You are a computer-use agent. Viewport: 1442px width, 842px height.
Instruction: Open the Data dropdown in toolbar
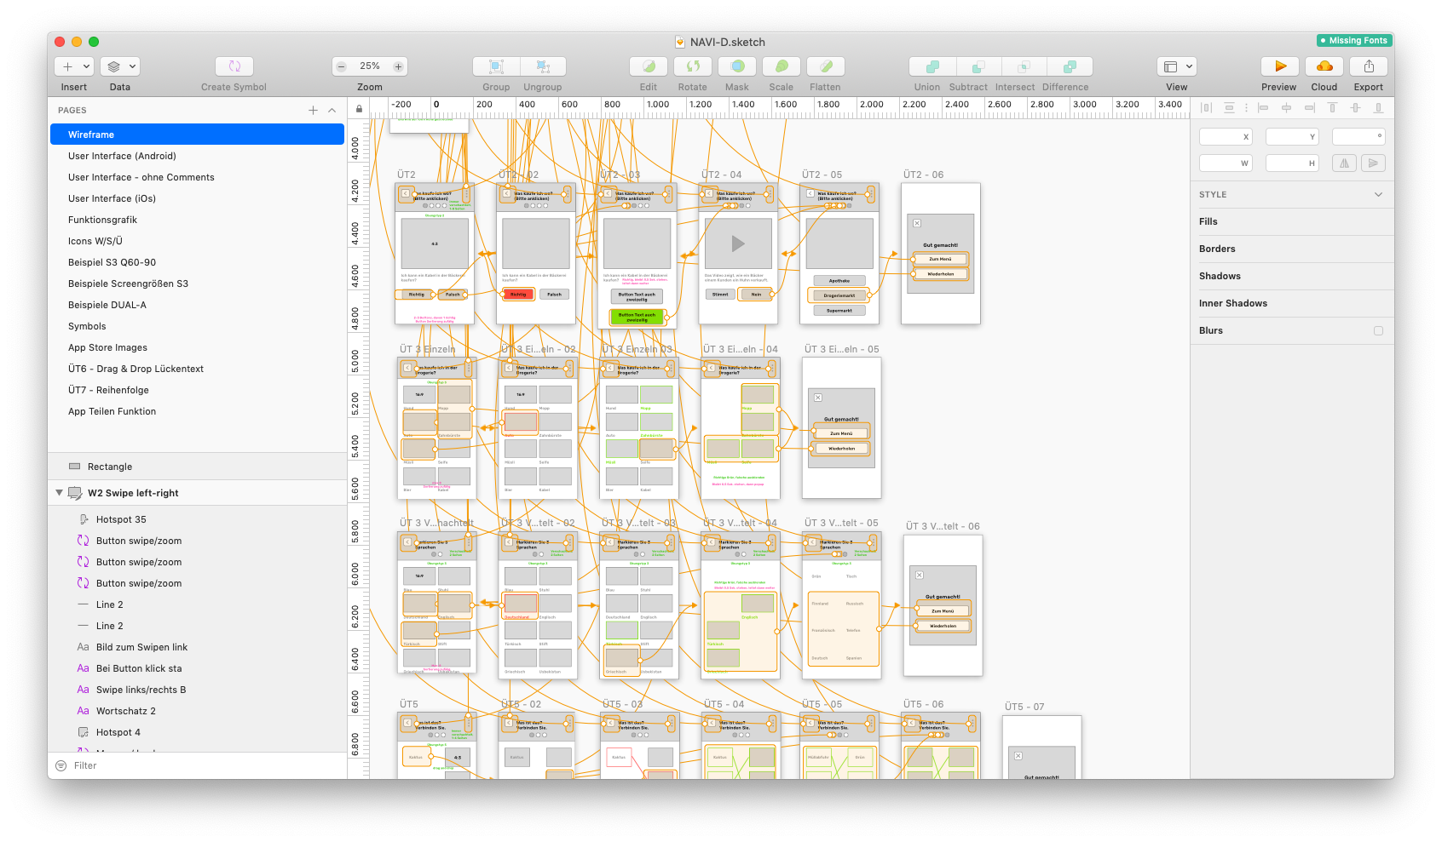pyautogui.click(x=120, y=66)
